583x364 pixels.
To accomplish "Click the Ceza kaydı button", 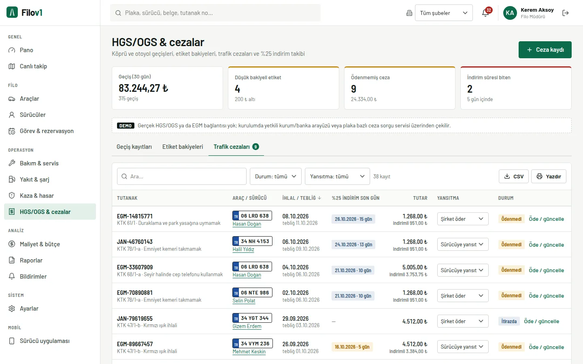I will [545, 50].
